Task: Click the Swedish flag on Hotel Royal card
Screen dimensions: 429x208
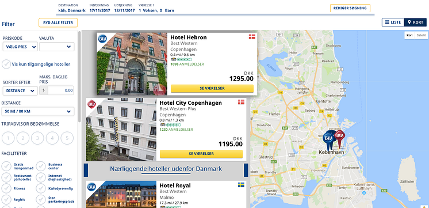Action: click(x=241, y=185)
